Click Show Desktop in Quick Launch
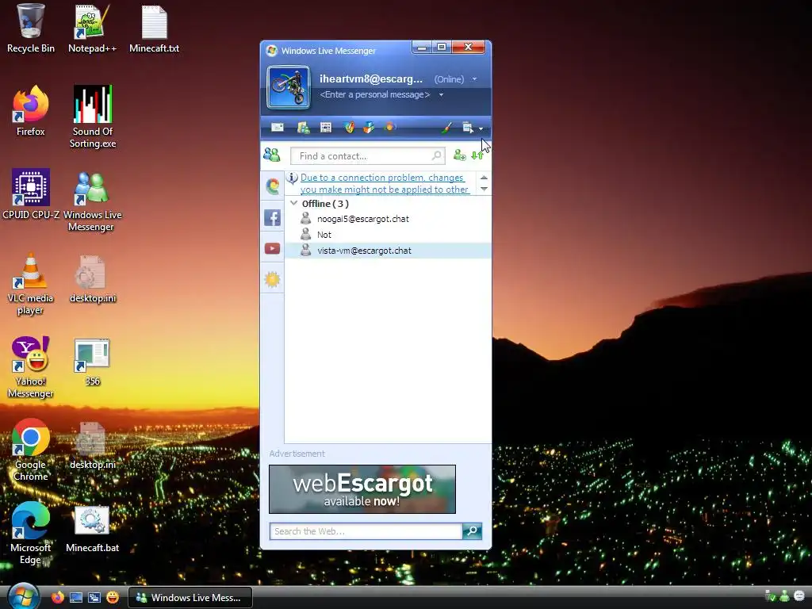Viewport: 812px width, 609px height. coord(76,598)
